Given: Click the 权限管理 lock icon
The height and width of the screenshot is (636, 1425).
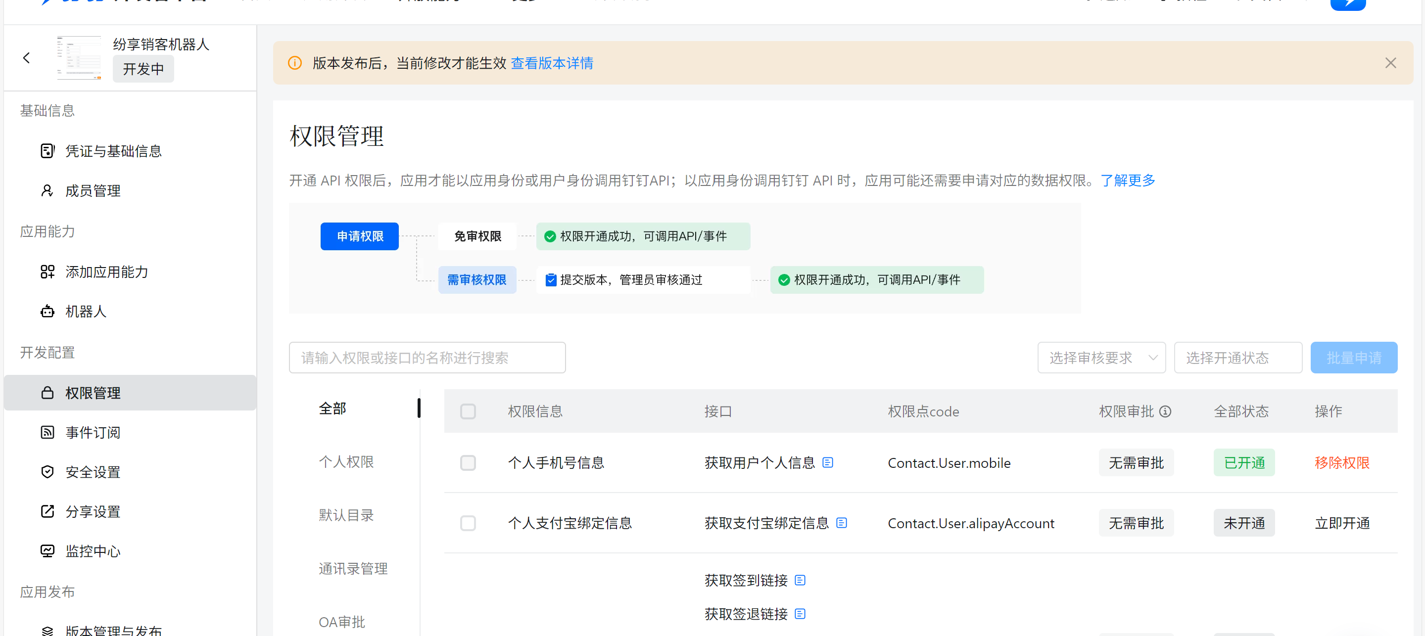Looking at the screenshot, I should [x=47, y=393].
